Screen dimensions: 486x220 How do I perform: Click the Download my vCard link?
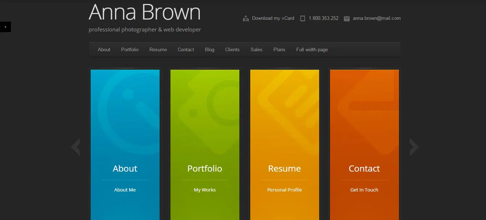(x=273, y=18)
